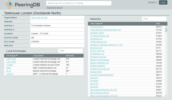Open Airspeed Telecom network
This screenshot has height=100, width=172.
coord(98,57)
